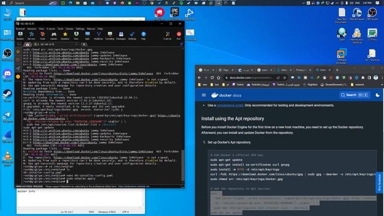The width and height of the screenshot is (384, 216).
Task: Open the Servers tool in MobaXterm
Action: [31, 35]
